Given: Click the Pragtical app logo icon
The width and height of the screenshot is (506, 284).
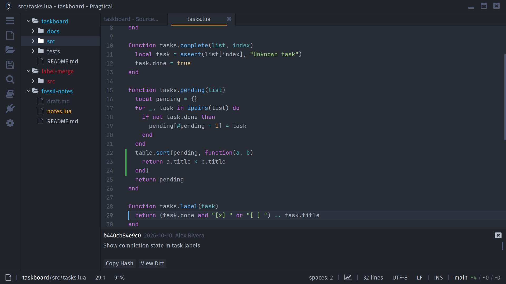Looking at the screenshot, I should 9,6.
